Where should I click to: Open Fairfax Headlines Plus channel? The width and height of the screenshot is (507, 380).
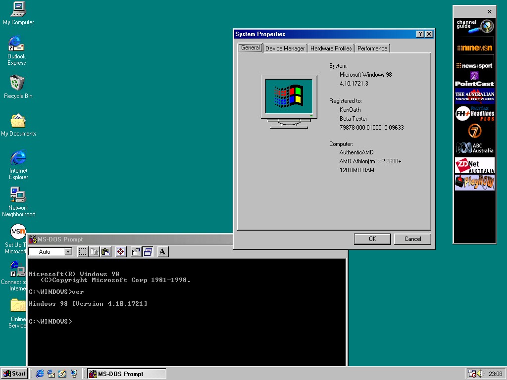click(x=475, y=113)
